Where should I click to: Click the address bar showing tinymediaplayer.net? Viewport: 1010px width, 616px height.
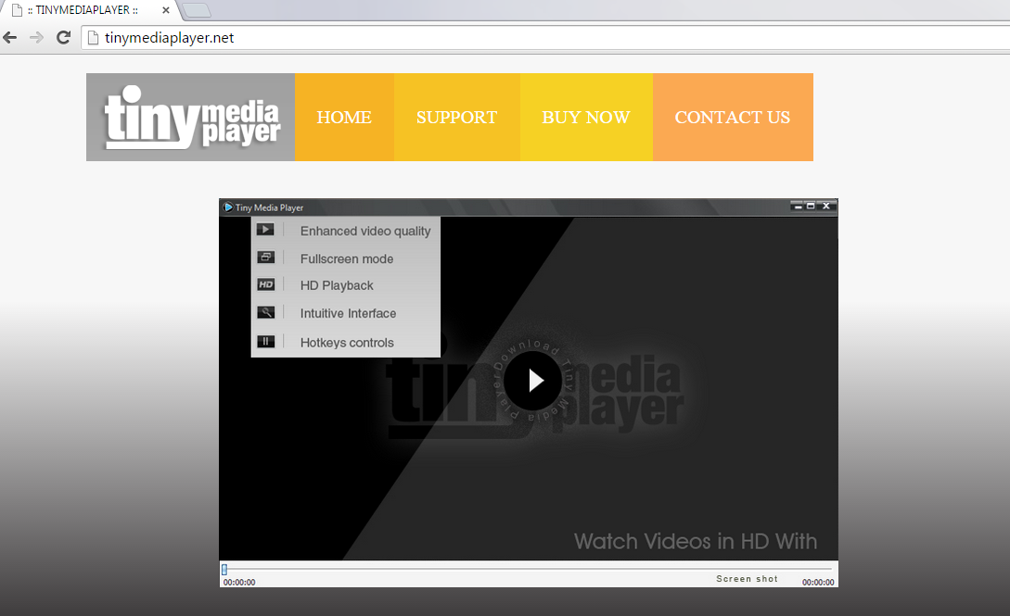tap(547, 38)
